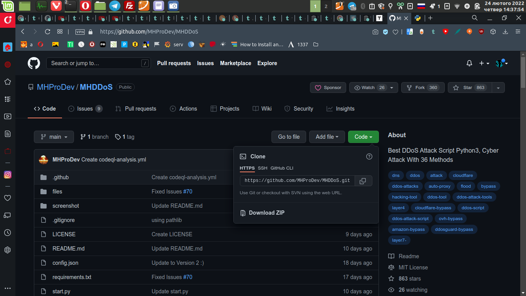Focus the GitHub search box
Screen dimensions: 526x296
pos(98,63)
